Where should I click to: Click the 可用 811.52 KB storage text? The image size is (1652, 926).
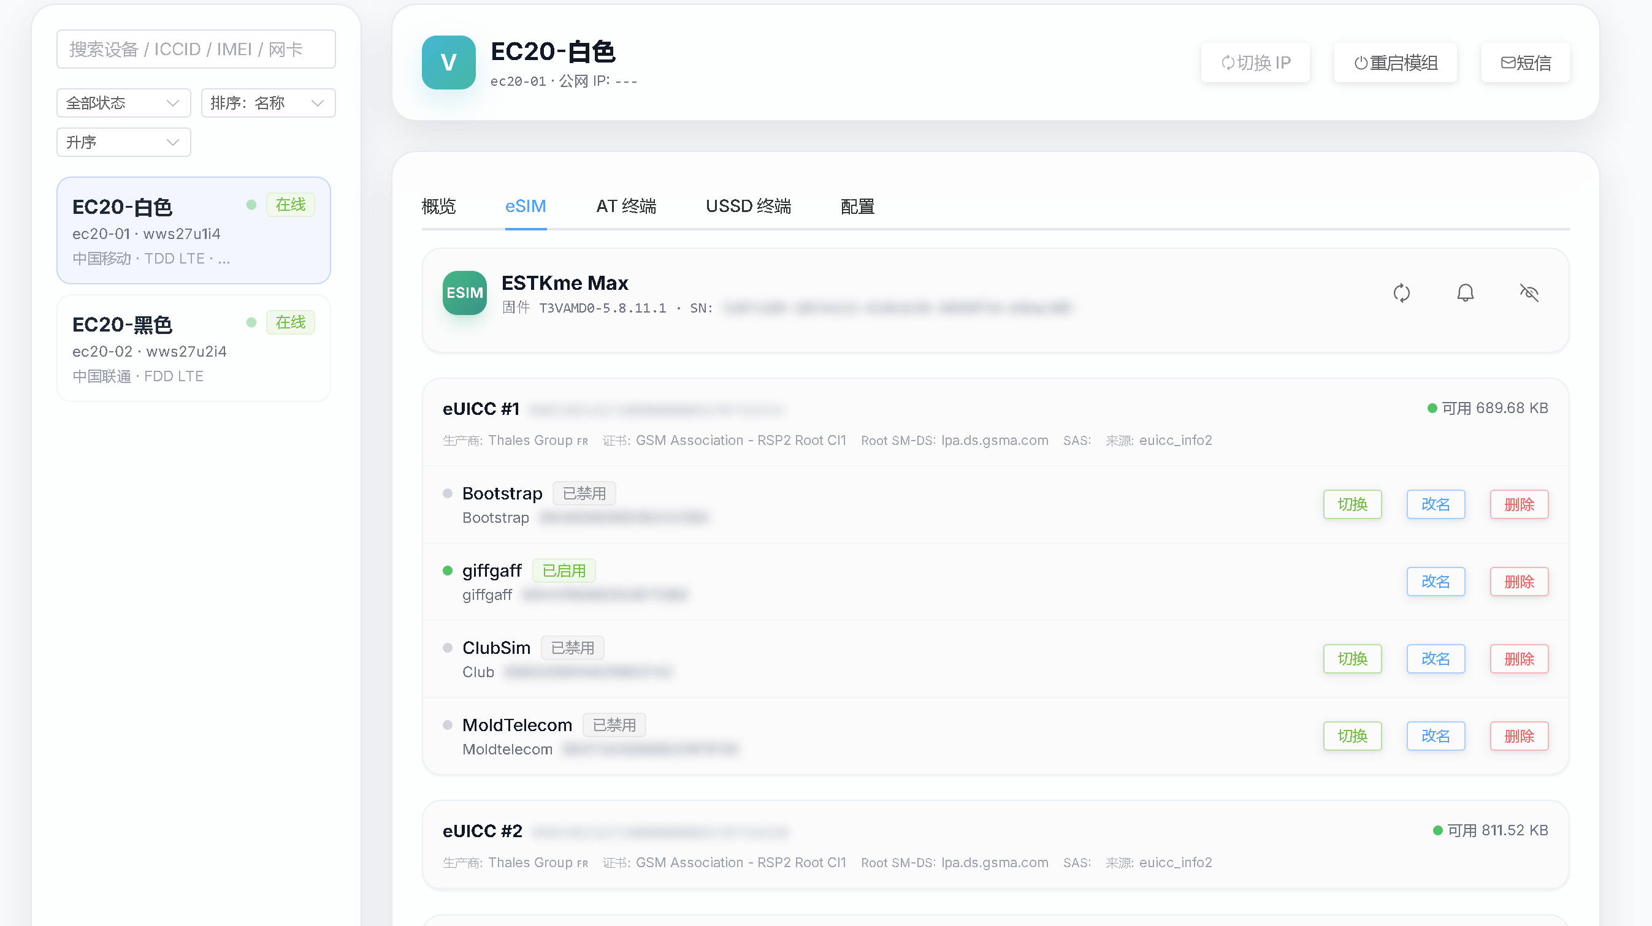pyautogui.click(x=1497, y=830)
